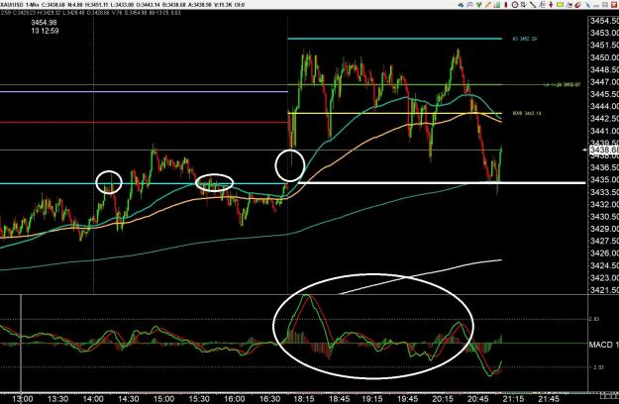The image size is (619, 404).
Task: Click the crosshair time readout 13 12:59
Action: [45, 31]
